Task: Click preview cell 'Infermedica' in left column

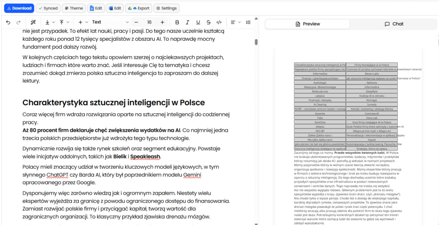Action: coord(320,74)
